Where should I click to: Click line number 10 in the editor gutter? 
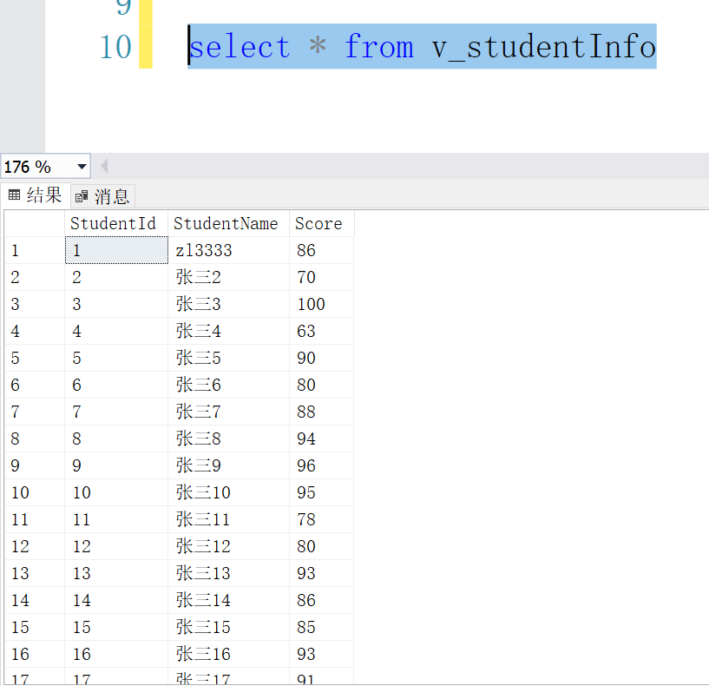click(115, 47)
